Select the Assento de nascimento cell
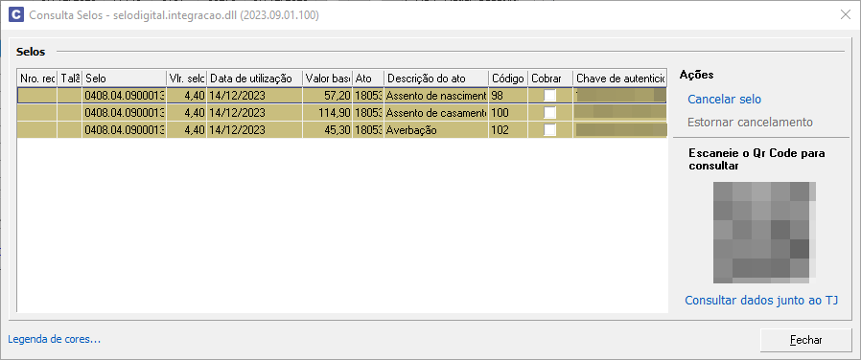Image resolution: width=861 pixels, height=360 pixels. (x=436, y=96)
